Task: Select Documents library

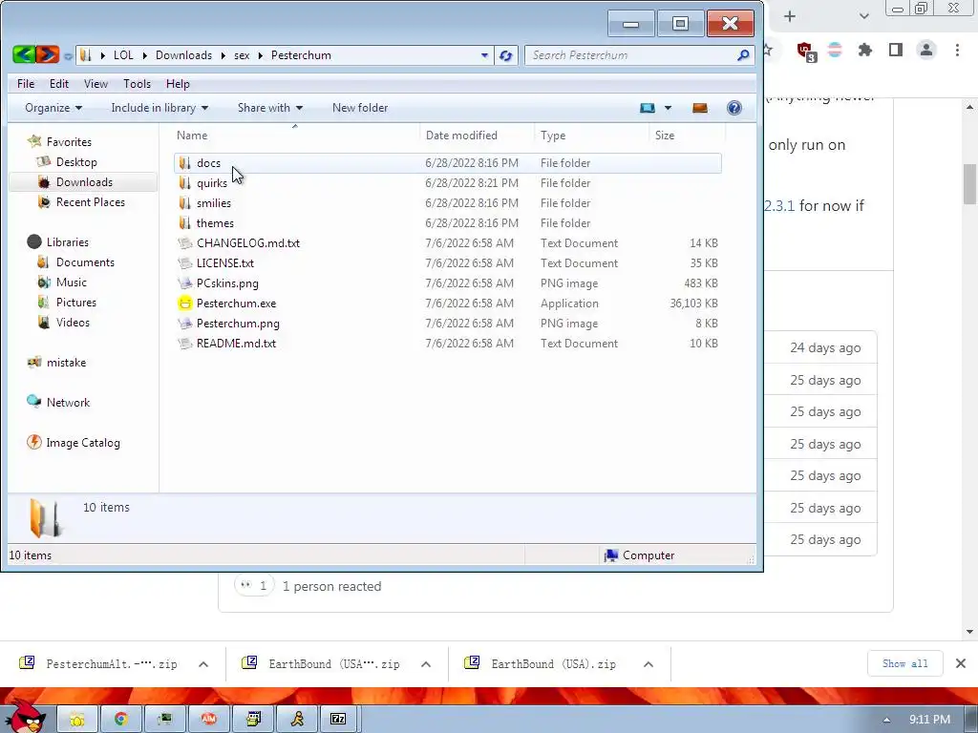Action: pyautogui.click(x=85, y=262)
